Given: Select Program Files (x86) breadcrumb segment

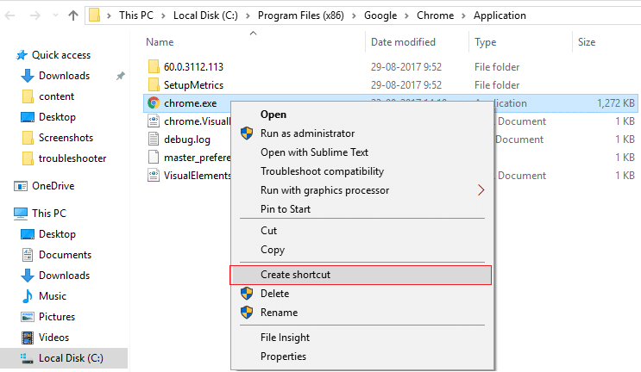Looking at the screenshot, I should pos(300,15).
